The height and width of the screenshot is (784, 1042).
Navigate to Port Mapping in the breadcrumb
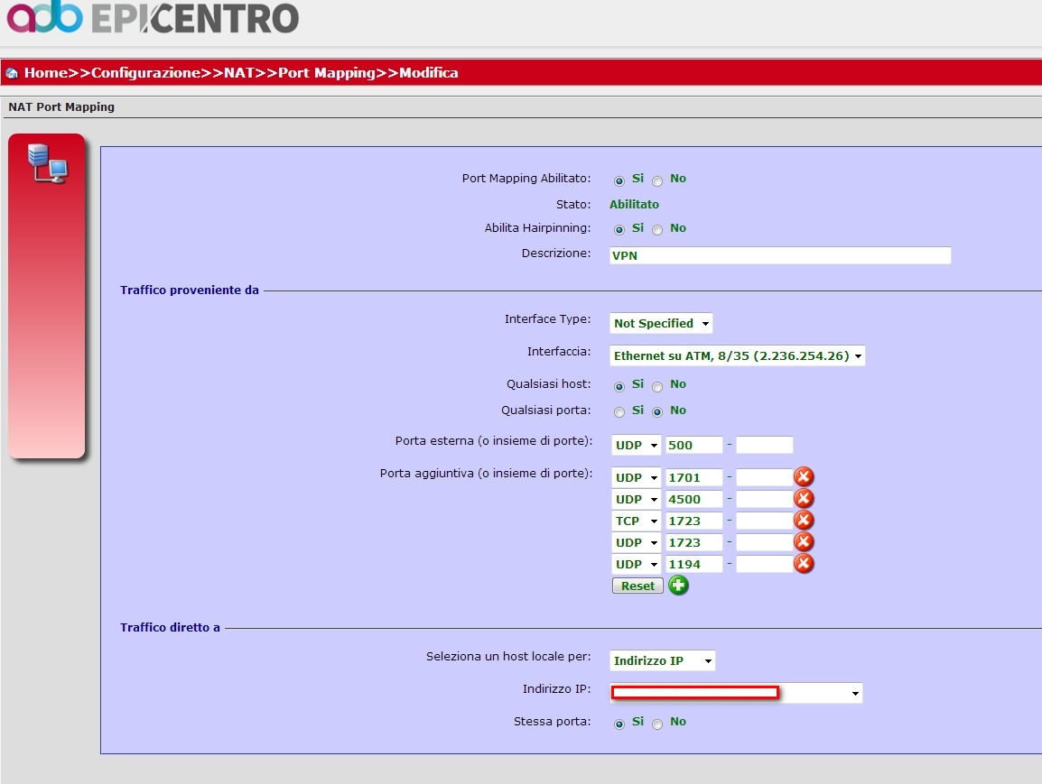point(326,73)
